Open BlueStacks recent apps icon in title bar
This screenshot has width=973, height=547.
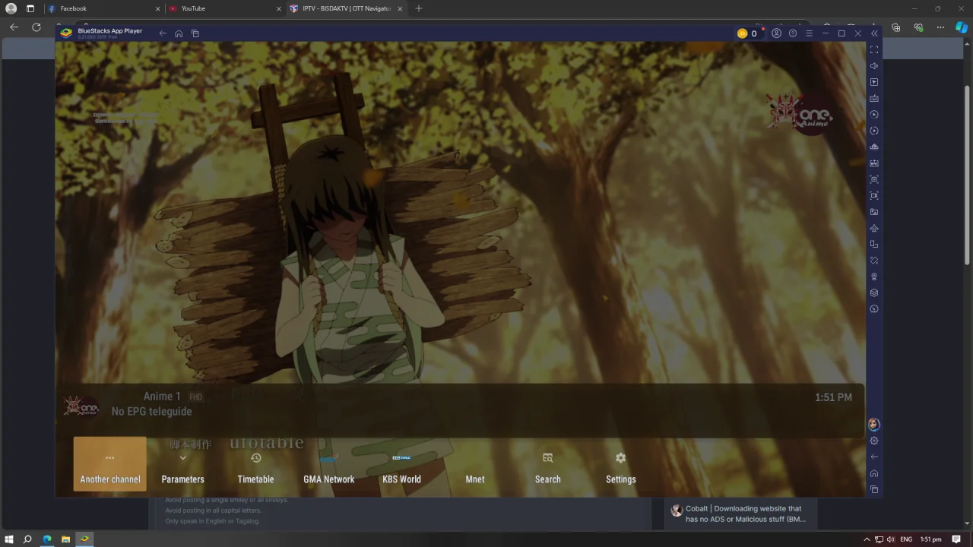195,33
